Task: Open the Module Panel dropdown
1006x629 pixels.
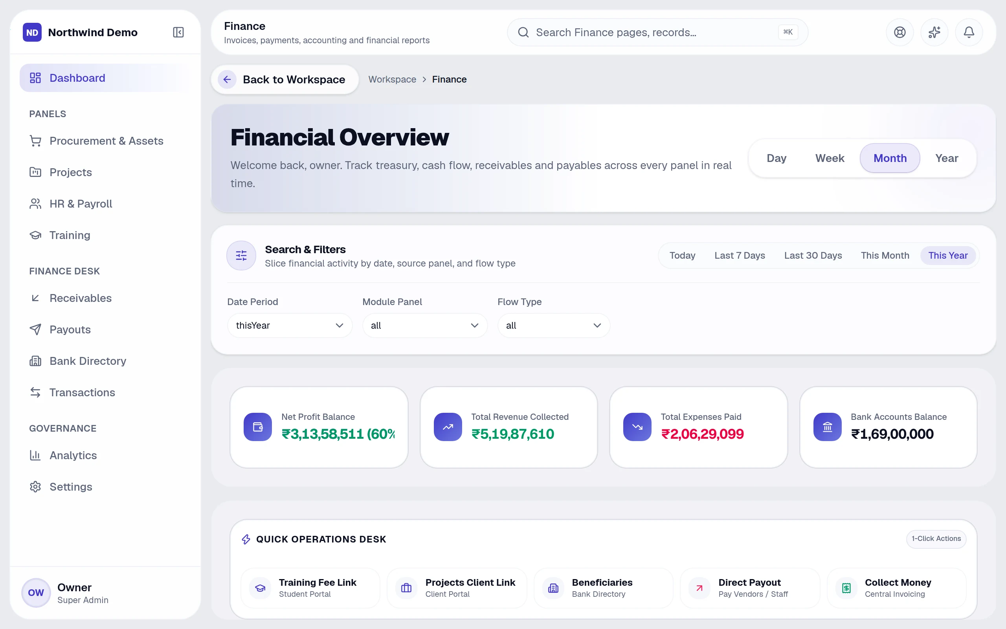Action: click(425, 326)
